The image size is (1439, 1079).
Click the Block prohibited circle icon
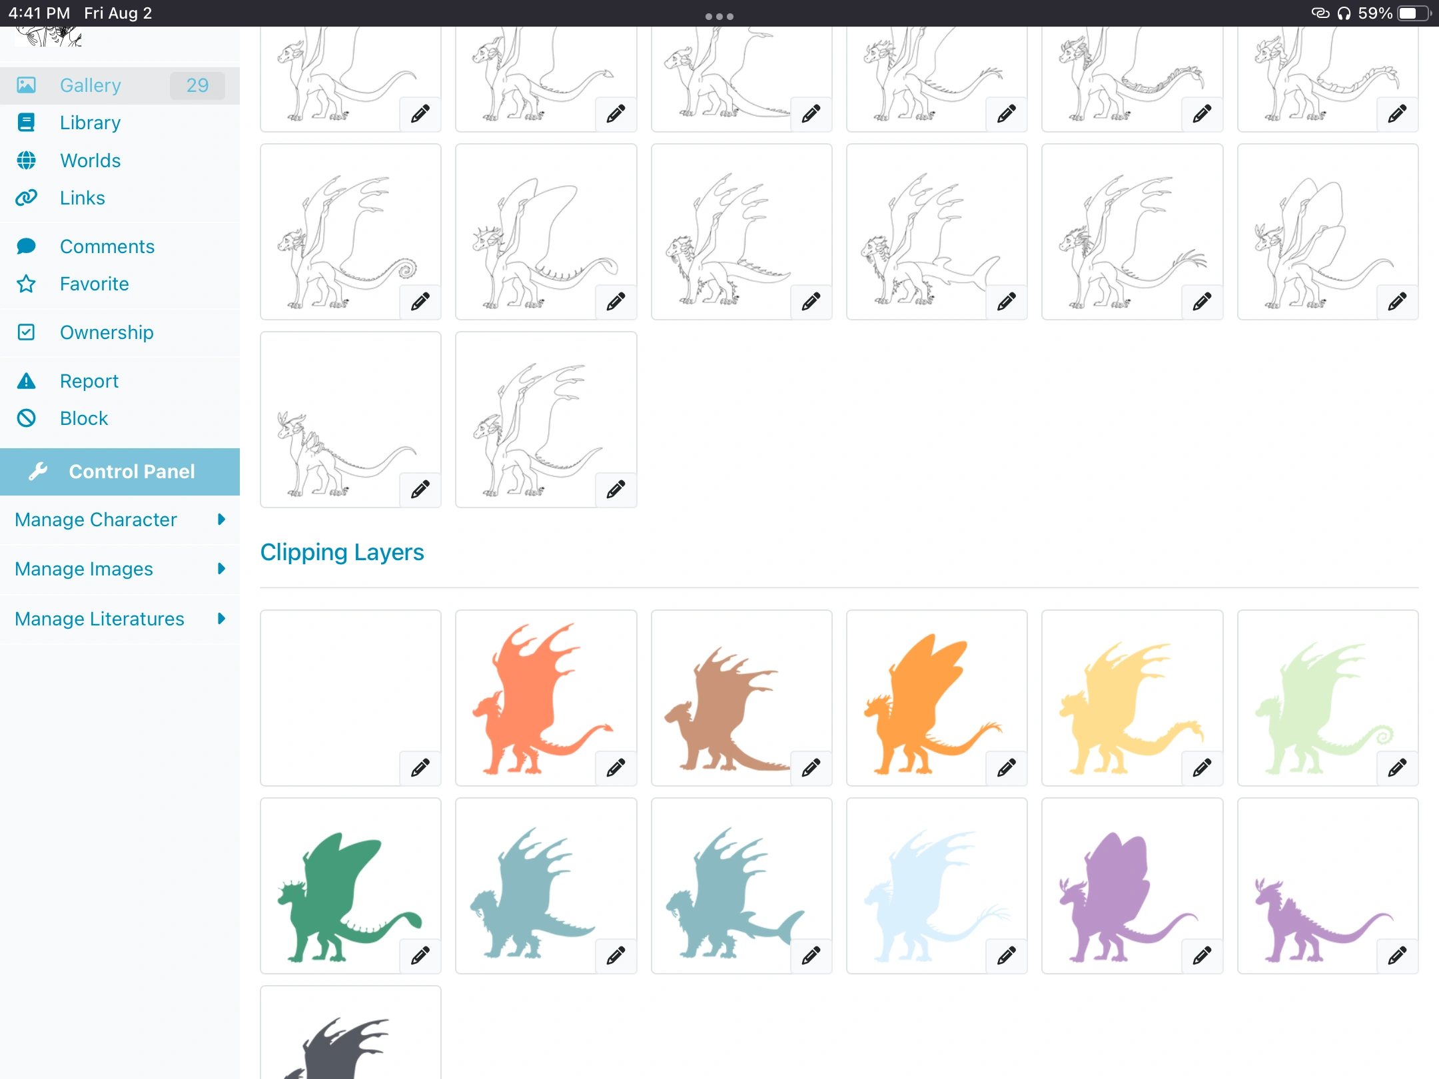coord(26,418)
